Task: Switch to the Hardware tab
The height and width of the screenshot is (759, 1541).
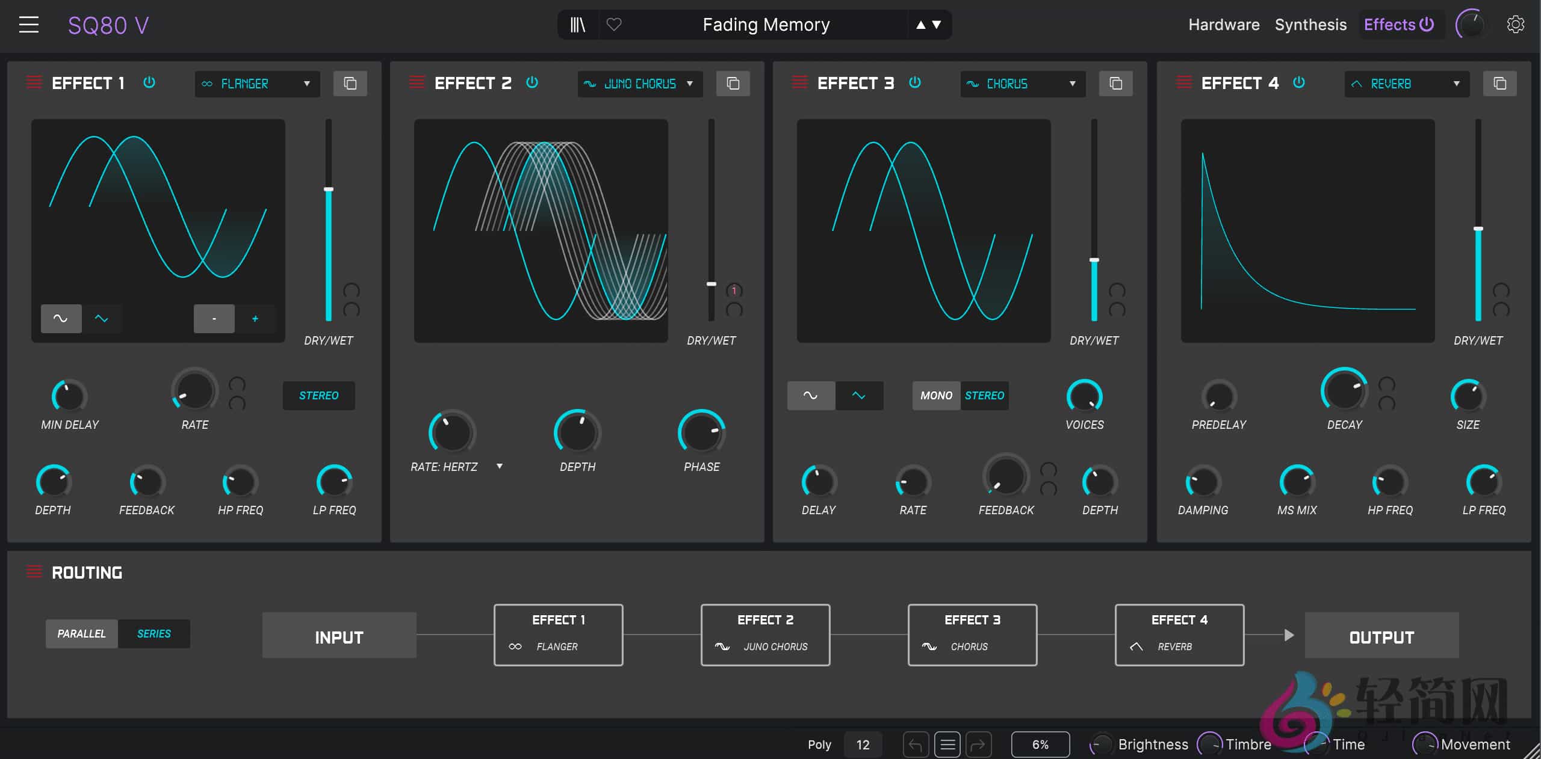Action: tap(1223, 25)
